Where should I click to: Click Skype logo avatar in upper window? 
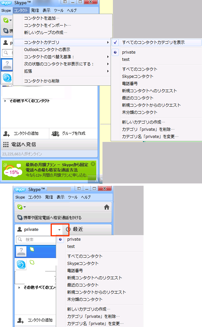[x=7, y=78]
